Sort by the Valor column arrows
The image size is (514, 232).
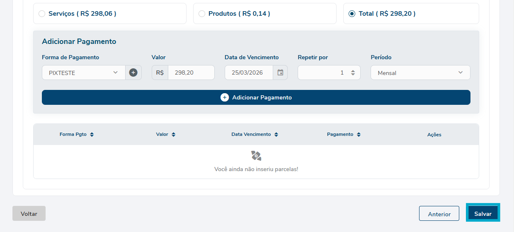coord(173,135)
